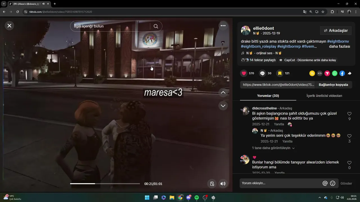Like N's 'Ya yerim seni' reply
Viewport: 360px width, 202px height.
[349, 136]
